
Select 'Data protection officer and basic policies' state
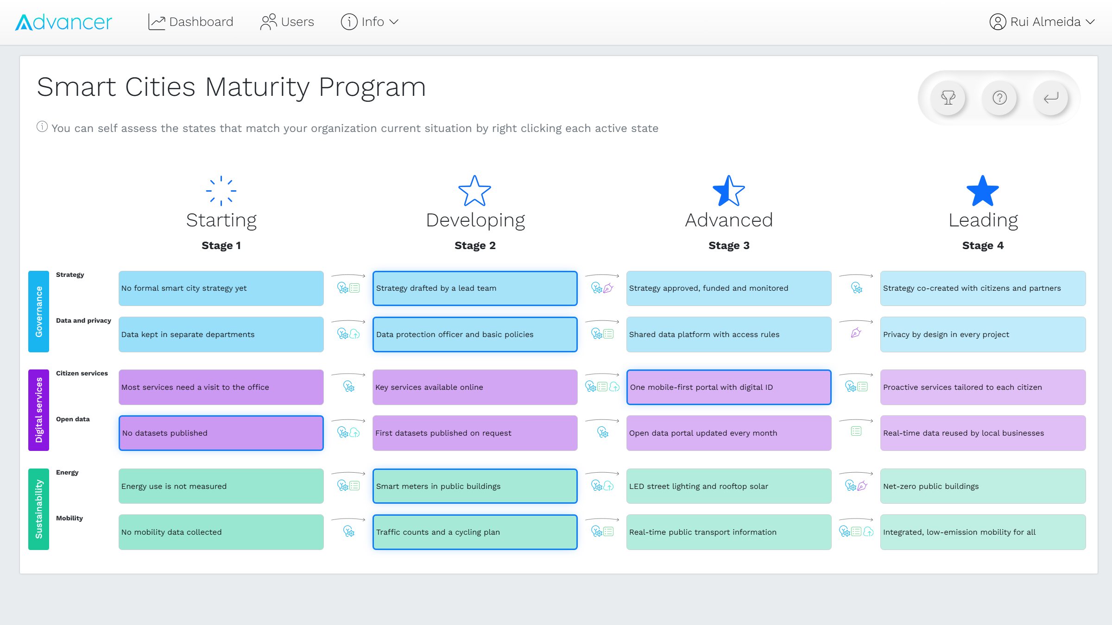[x=475, y=334]
